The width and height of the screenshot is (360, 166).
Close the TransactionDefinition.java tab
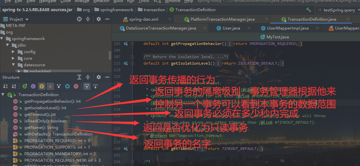point(348,19)
